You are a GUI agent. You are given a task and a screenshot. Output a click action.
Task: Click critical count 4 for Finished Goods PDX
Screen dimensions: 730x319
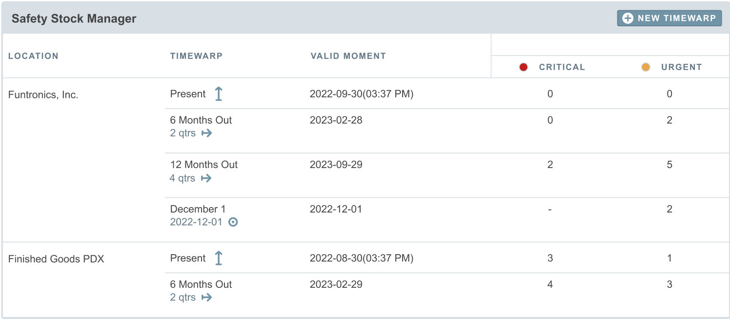[x=550, y=284]
